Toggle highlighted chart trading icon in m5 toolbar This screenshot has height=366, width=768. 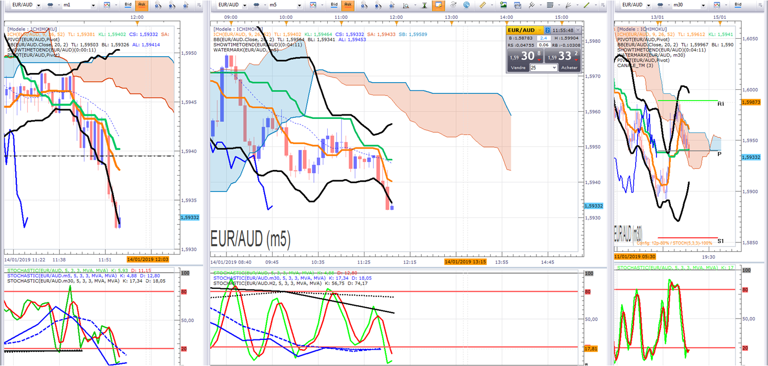click(439, 5)
